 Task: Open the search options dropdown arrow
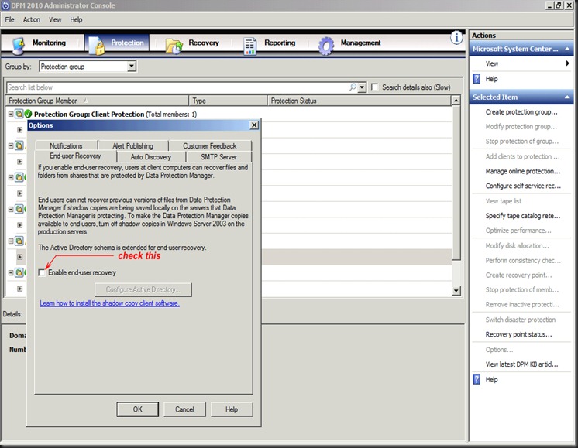pos(362,87)
